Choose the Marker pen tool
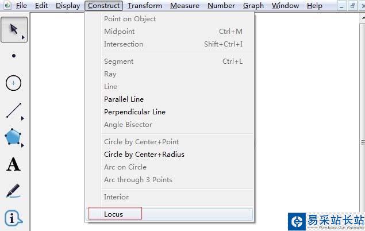The height and width of the screenshot is (231, 365). point(13,191)
